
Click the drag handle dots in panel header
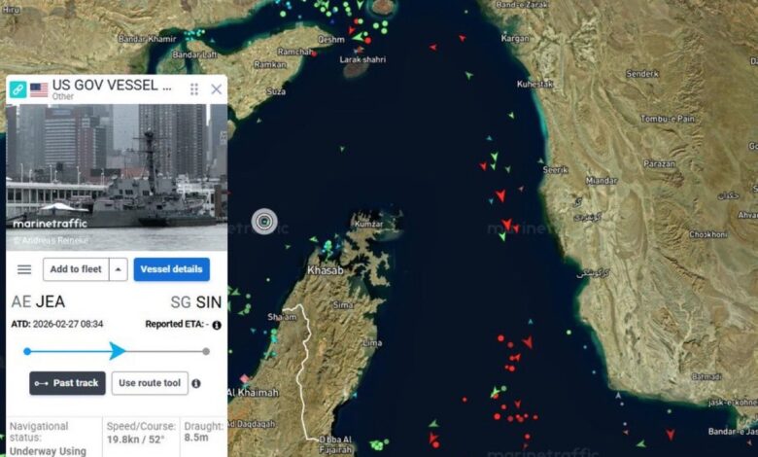pyautogui.click(x=194, y=89)
